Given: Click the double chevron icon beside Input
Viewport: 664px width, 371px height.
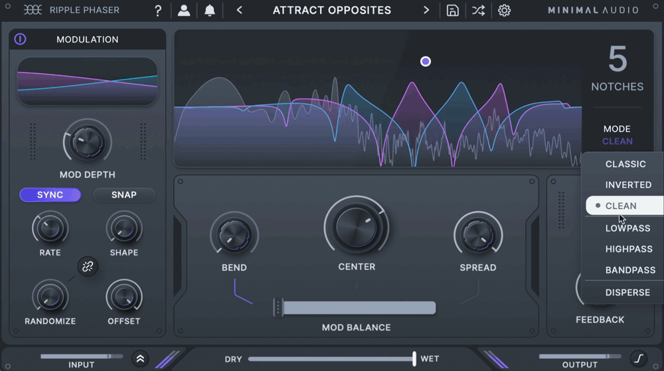Looking at the screenshot, I should pyautogui.click(x=140, y=359).
